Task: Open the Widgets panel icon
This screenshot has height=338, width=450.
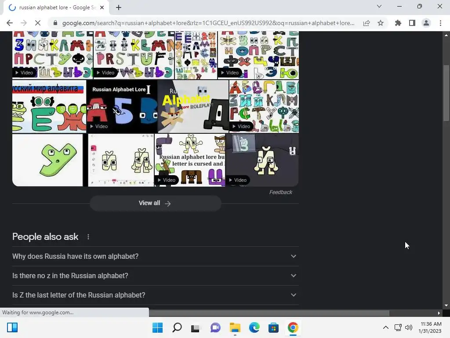Action: coord(12,327)
